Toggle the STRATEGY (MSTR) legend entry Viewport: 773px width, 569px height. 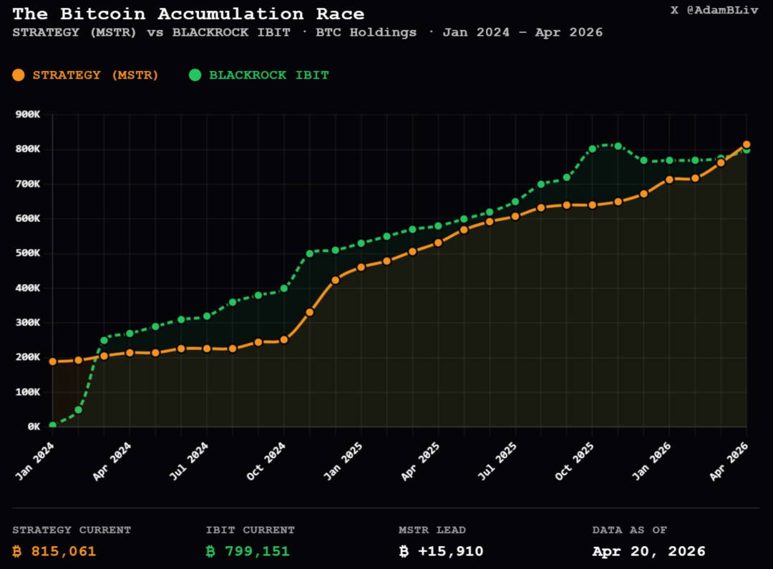point(85,75)
